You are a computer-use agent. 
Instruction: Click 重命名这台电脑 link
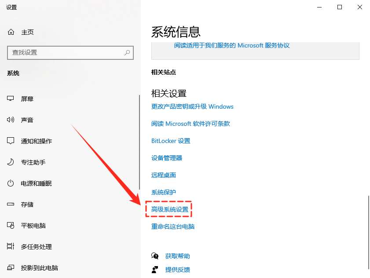(x=173, y=227)
